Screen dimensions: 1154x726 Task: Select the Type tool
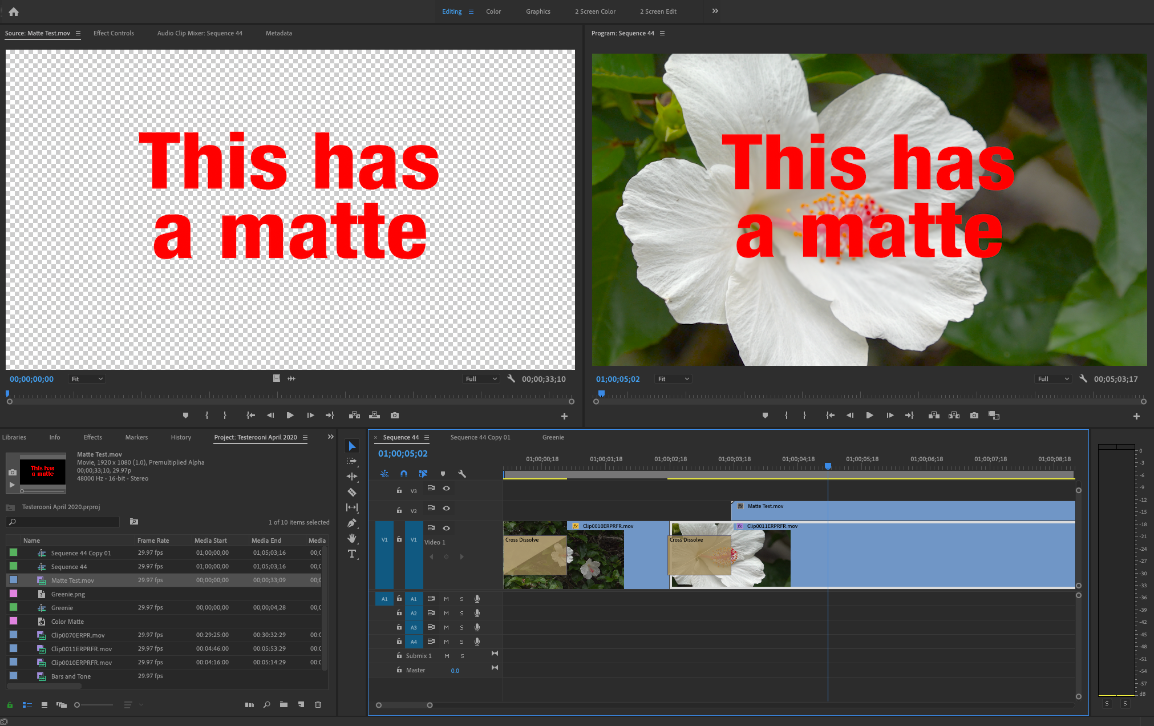click(352, 554)
